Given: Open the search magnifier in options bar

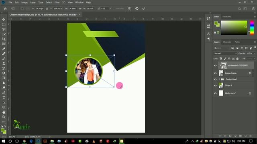Looking at the screenshot, I should pos(239,9).
